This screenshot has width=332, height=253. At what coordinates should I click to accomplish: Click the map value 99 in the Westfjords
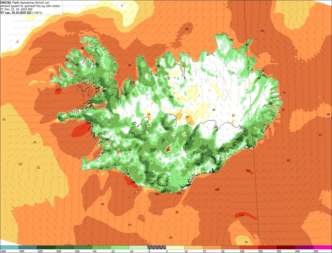67,60
